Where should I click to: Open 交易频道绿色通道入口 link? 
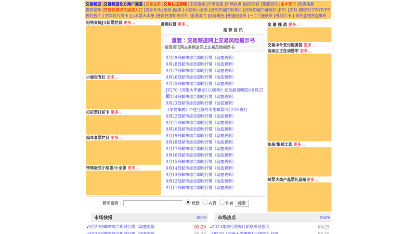click(x=123, y=10)
